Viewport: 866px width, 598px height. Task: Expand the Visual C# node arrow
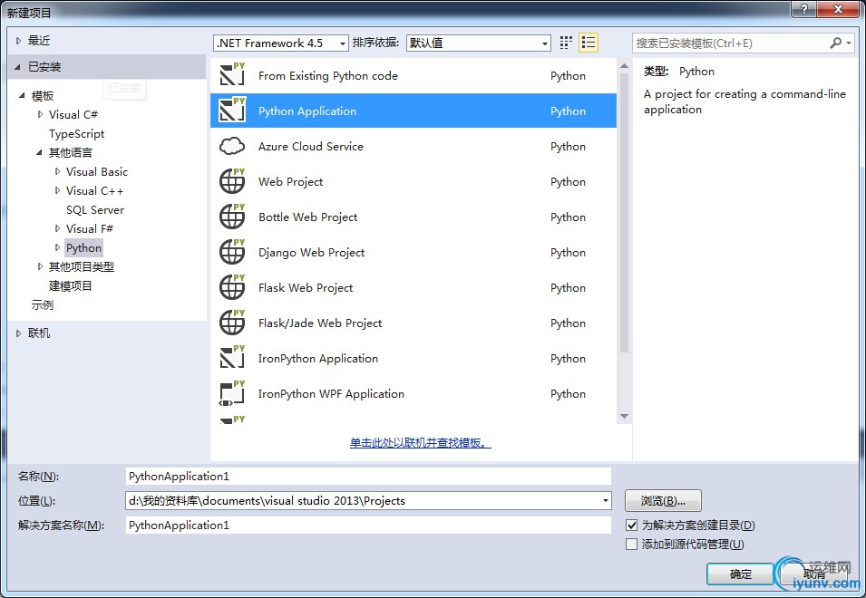tap(40, 114)
